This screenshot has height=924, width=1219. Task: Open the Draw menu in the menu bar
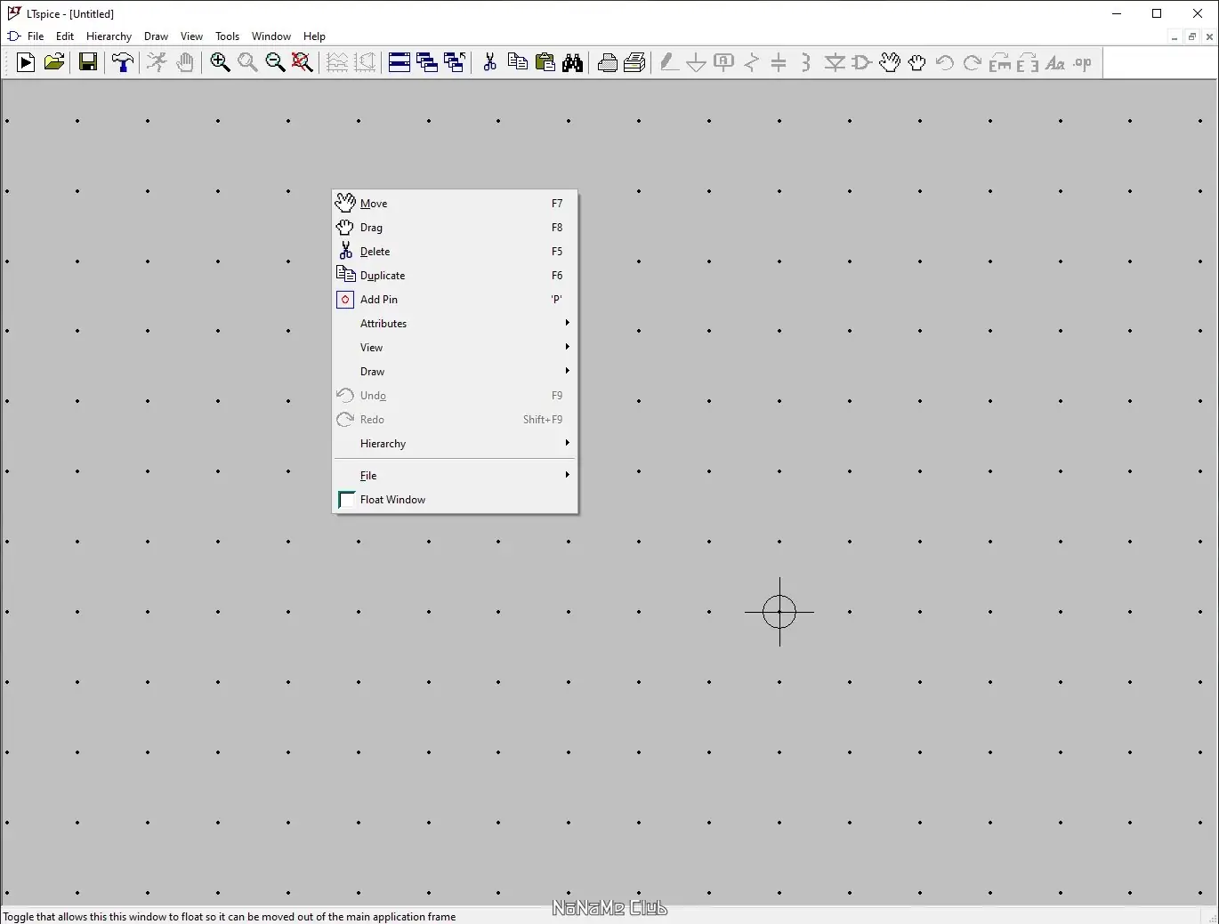tap(156, 36)
